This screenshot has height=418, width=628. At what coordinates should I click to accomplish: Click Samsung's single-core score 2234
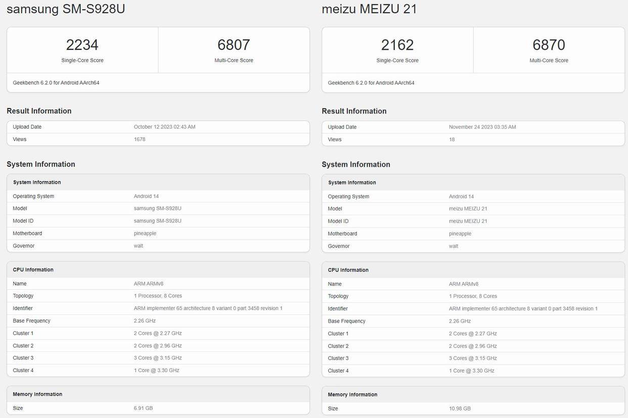pyautogui.click(x=82, y=45)
